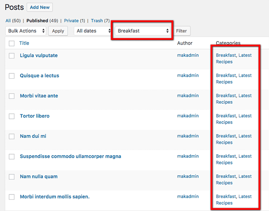This screenshot has height=211, width=269.
Task: Open the Breakfast category dropdown
Action: [x=143, y=31]
